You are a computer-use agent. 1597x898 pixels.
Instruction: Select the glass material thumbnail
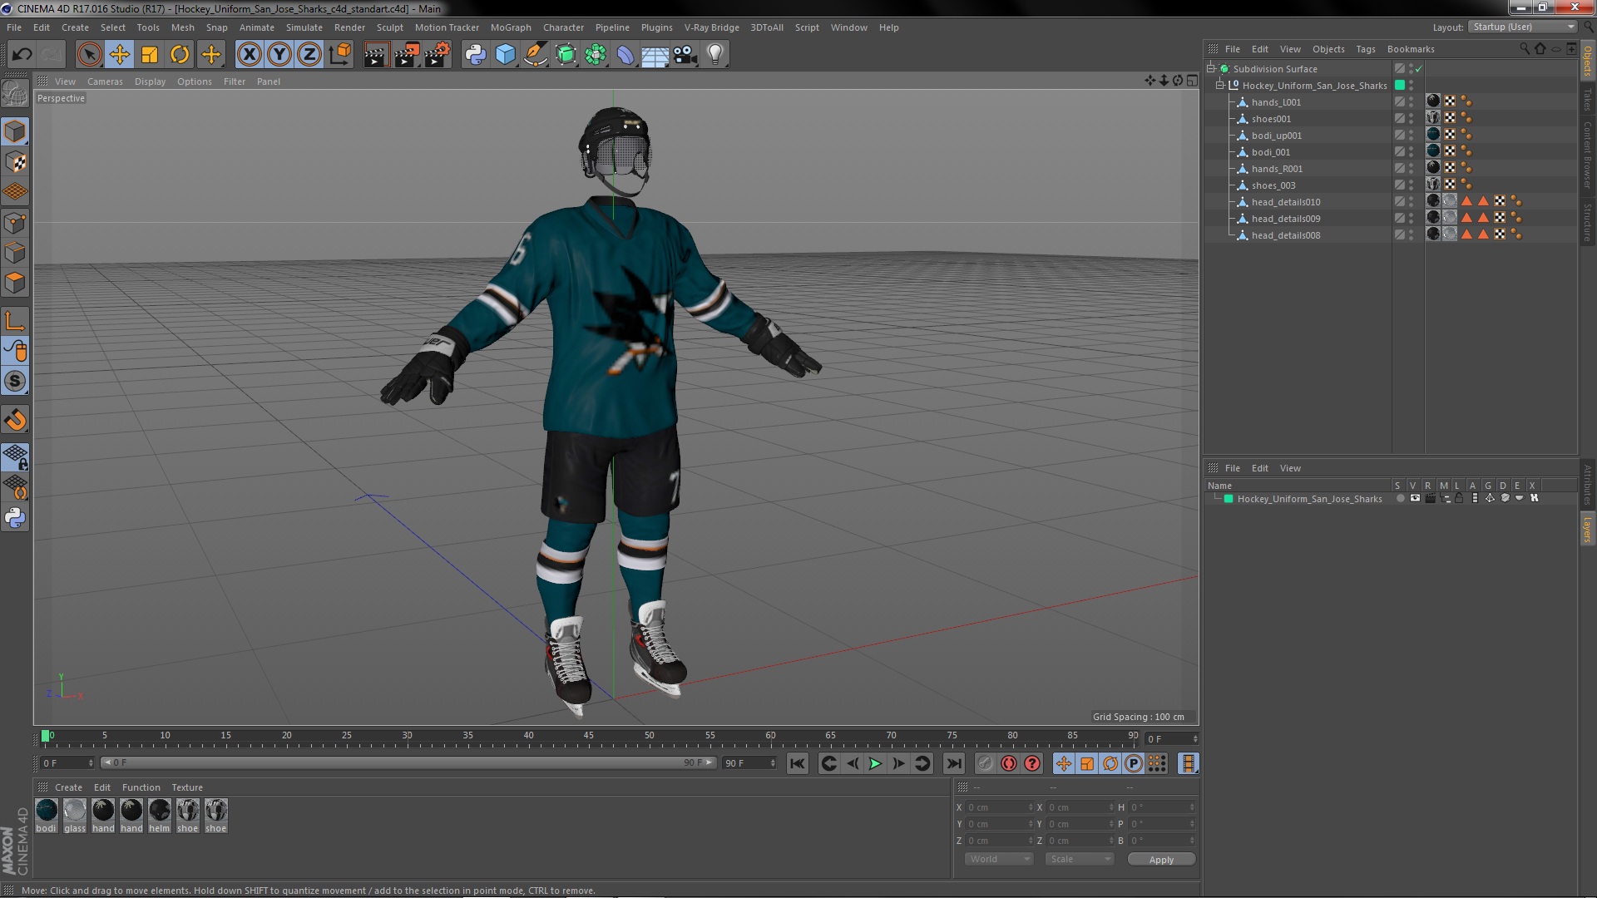pos(75,815)
